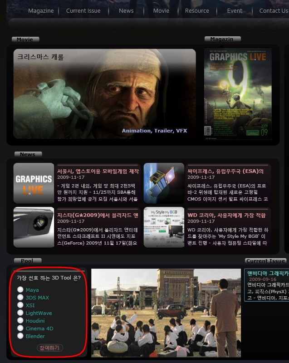
Task: Select the Blender radio button
Action: [20, 336]
